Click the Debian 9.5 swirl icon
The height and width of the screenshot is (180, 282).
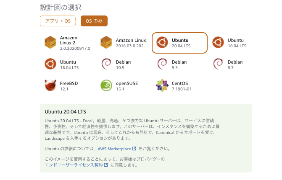pyautogui.click(x=162, y=64)
